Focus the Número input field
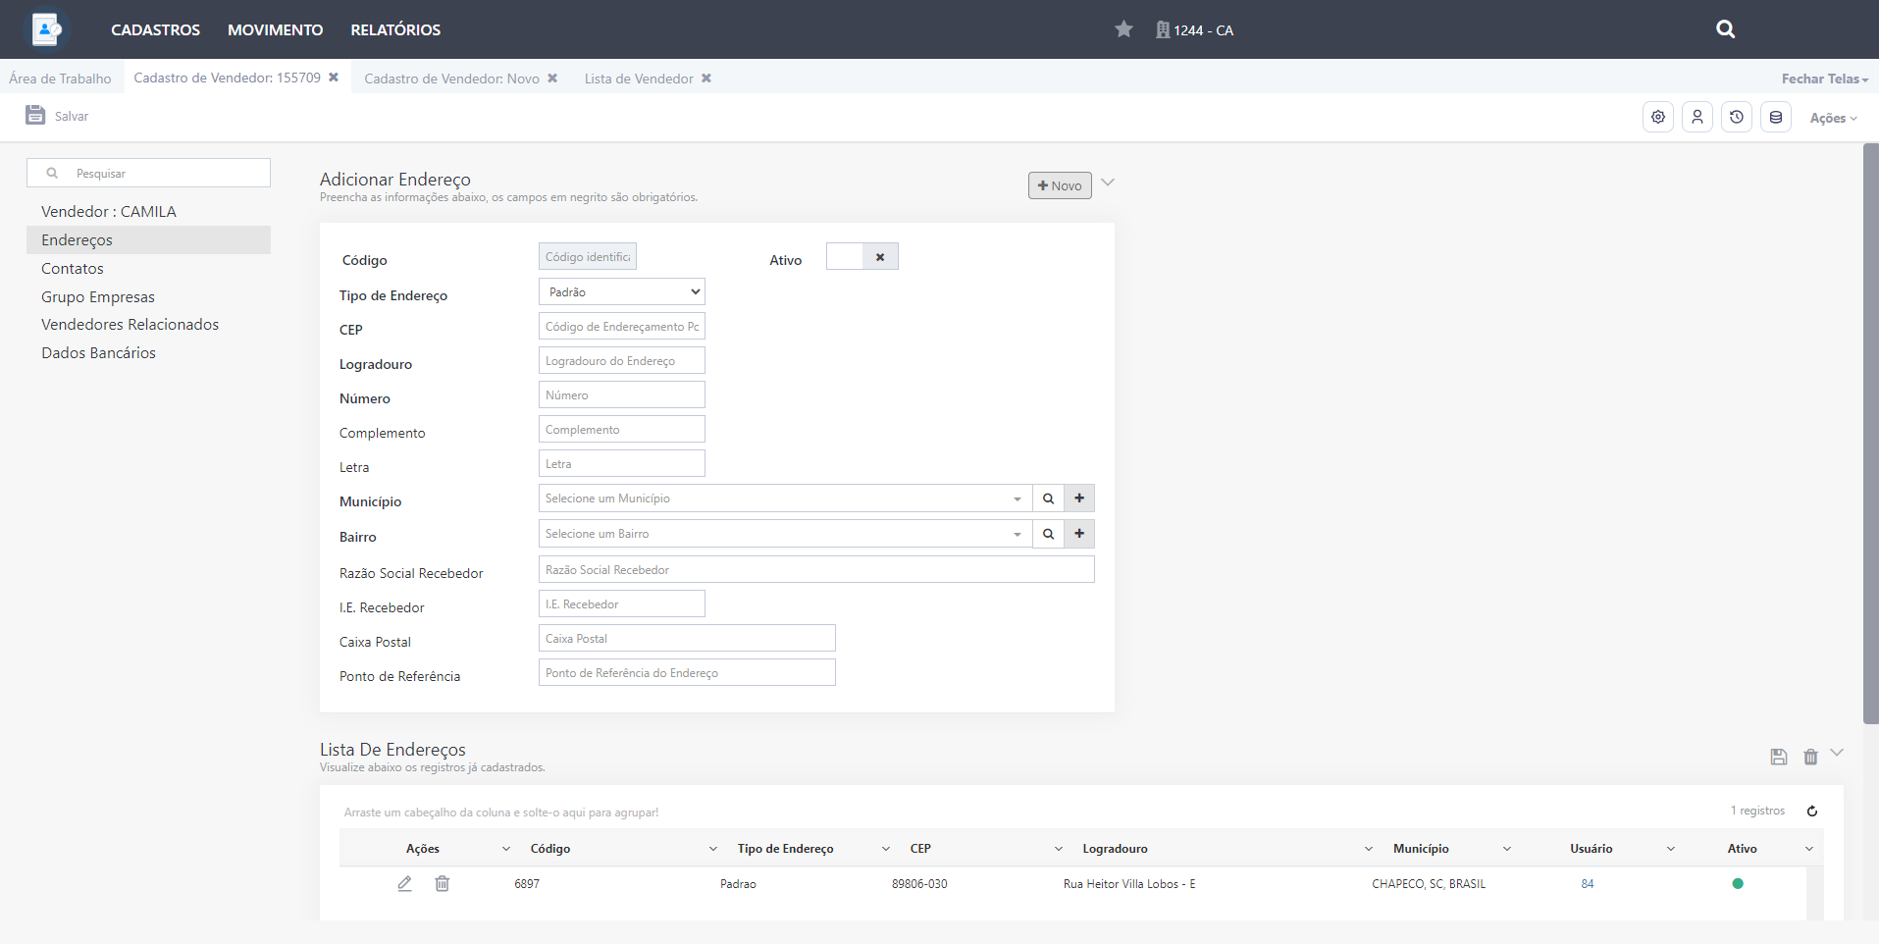 (x=622, y=395)
